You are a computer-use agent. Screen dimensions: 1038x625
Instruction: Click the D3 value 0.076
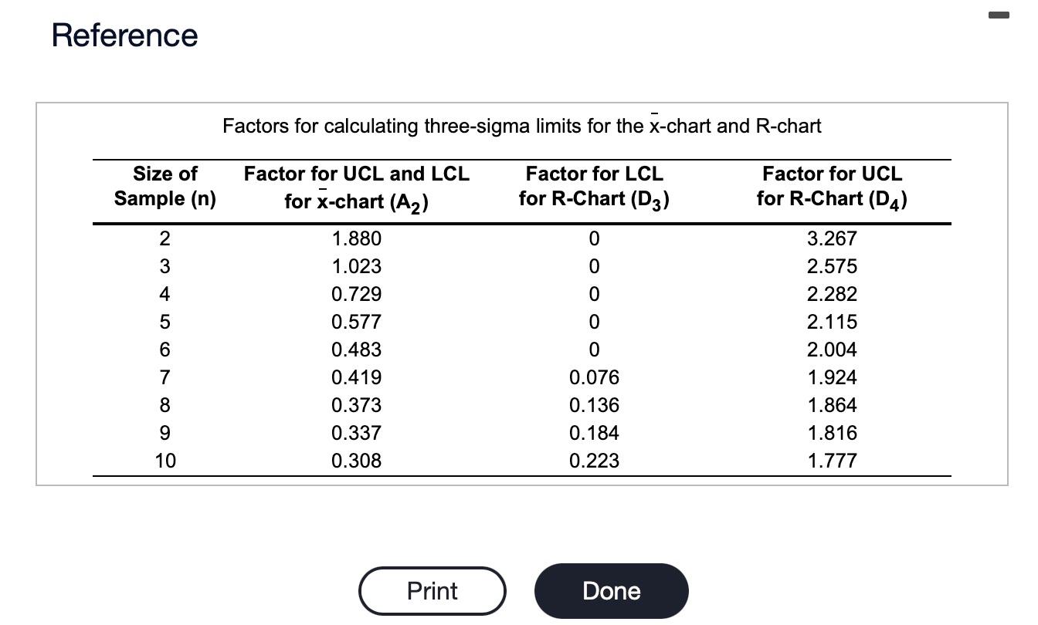click(x=595, y=377)
